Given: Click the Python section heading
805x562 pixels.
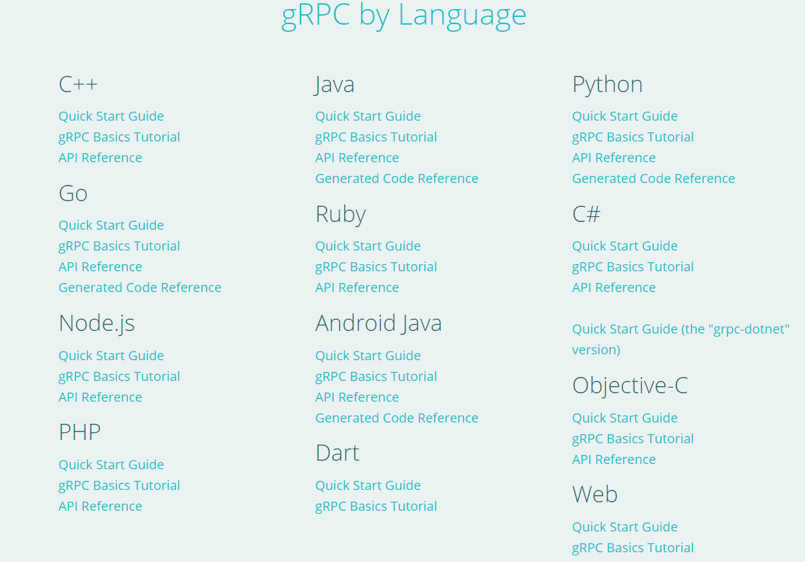Looking at the screenshot, I should 607,84.
